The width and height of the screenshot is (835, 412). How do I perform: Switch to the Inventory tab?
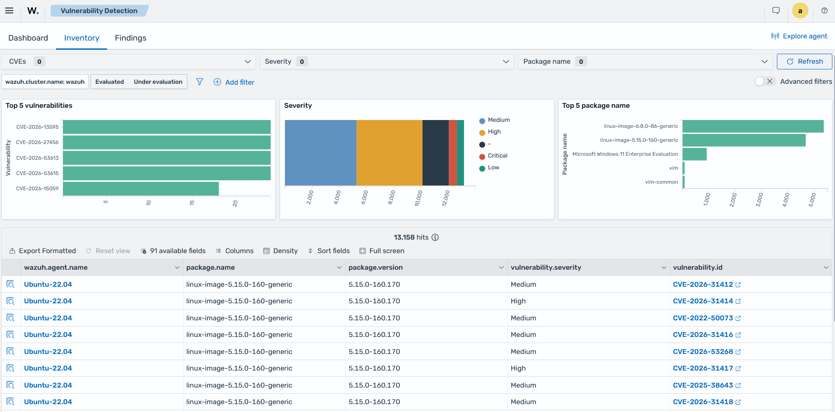[82, 38]
